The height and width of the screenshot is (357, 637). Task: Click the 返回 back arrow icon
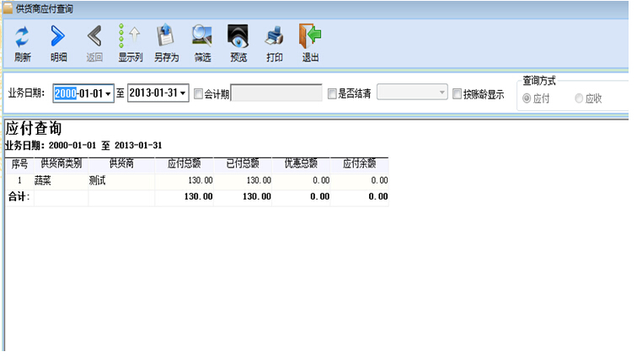[x=94, y=37]
